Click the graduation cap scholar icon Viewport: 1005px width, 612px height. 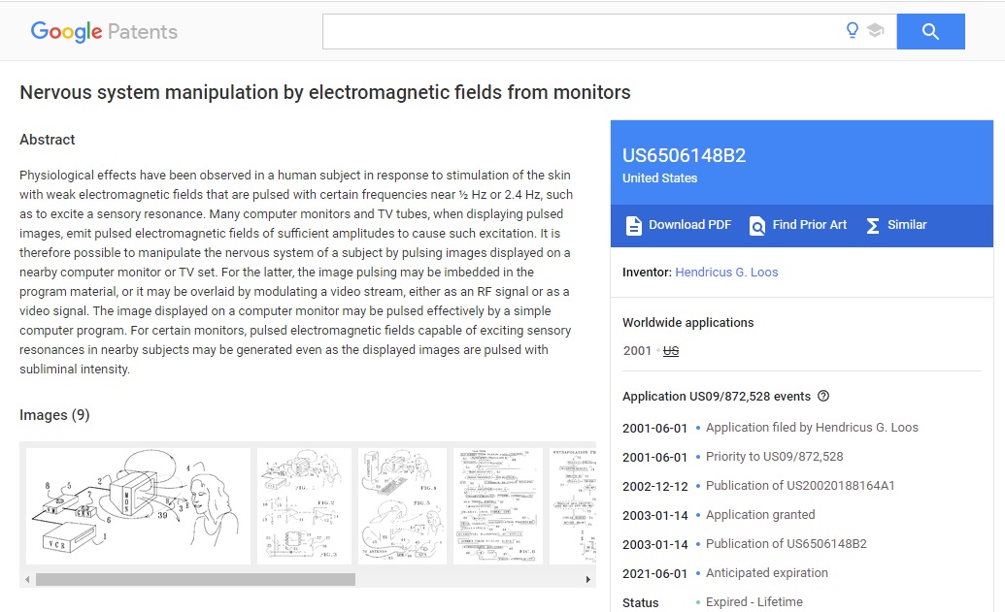875,31
